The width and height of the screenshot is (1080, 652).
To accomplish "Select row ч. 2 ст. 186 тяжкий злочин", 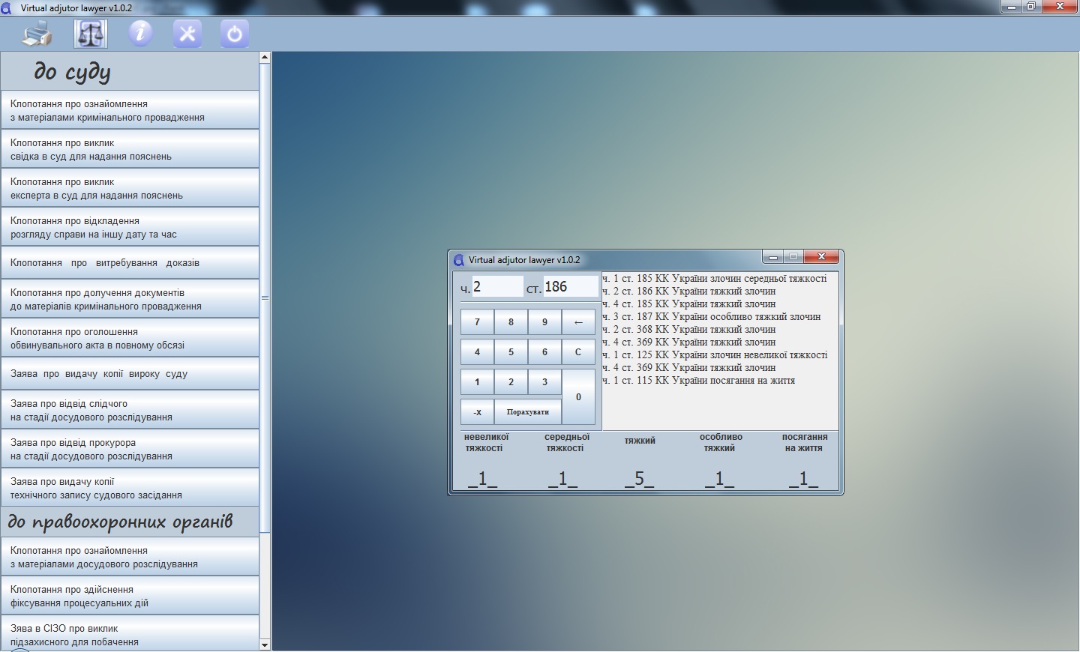I will click(x=689, y=292).
